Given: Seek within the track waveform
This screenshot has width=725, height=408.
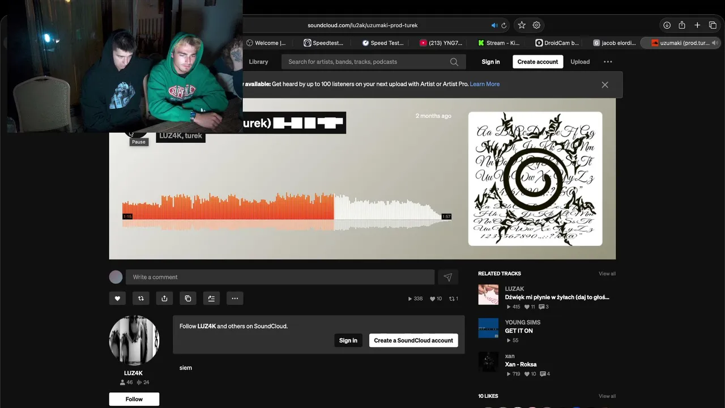Looking at the screenshot, I should [x=287, y=211].
